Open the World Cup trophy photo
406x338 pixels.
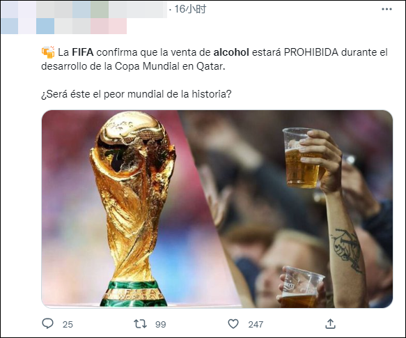[x=132, y=209]
